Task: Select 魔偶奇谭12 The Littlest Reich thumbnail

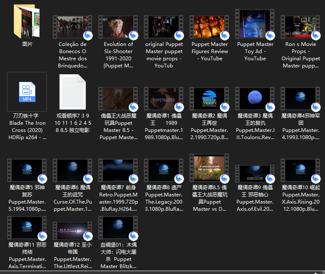Action: click(x=73, y=231)
